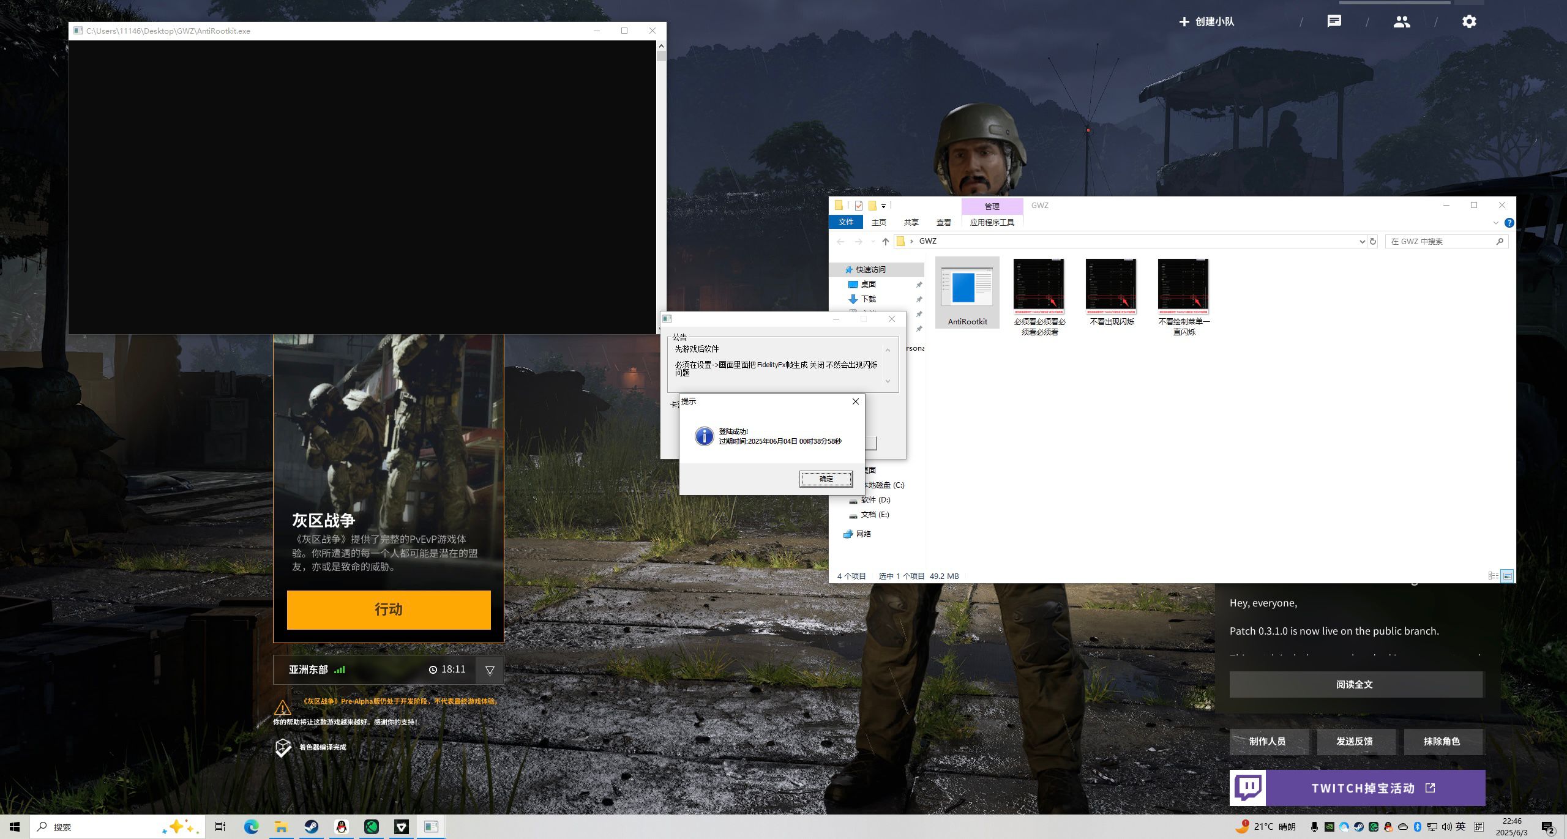The height and width of the screenshot is (839, 1567).
Task: Open the green circular app on taskbar
Action: [371, 827]
